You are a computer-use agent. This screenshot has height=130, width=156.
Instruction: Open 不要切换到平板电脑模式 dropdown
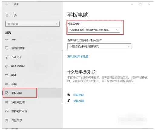[99, 46]
